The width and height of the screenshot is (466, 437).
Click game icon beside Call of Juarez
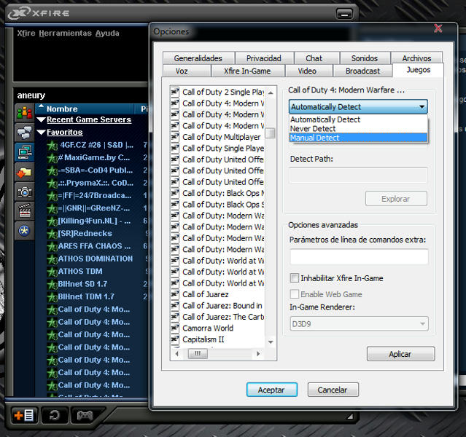(175, 294)
